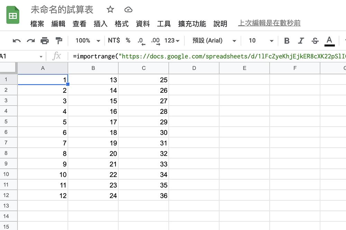346x230 pixels.
Task: Open the 123 number format dropdown
Action: click(171, 40)
